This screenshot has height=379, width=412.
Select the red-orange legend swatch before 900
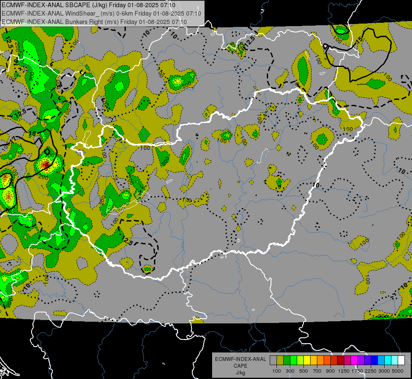pos(327,360)
